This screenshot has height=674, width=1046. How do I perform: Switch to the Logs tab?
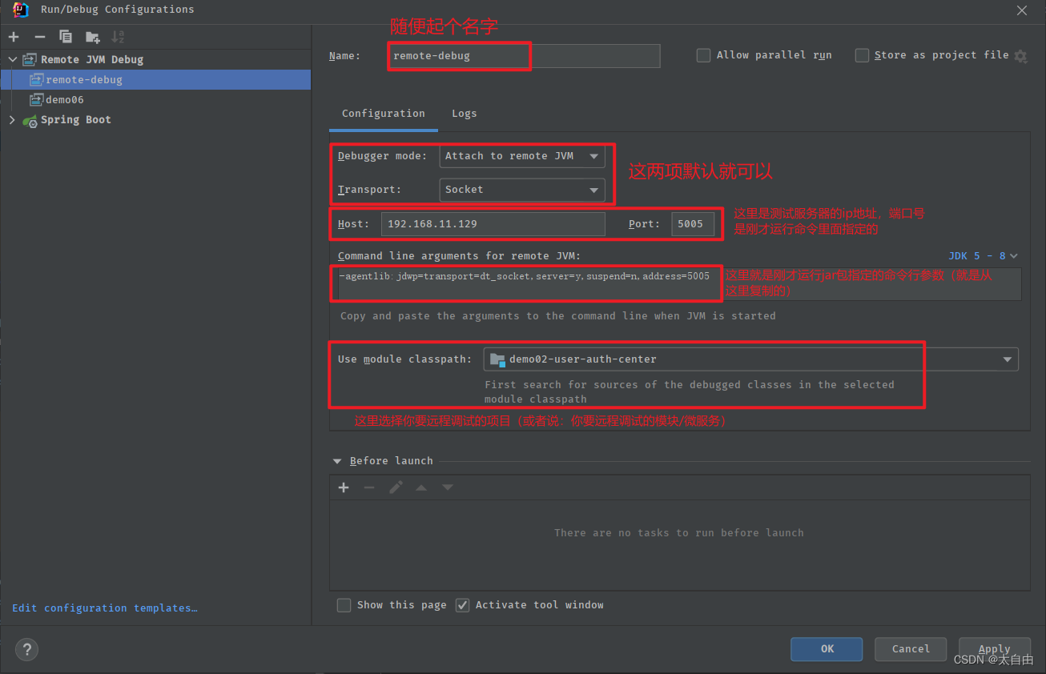464,114
